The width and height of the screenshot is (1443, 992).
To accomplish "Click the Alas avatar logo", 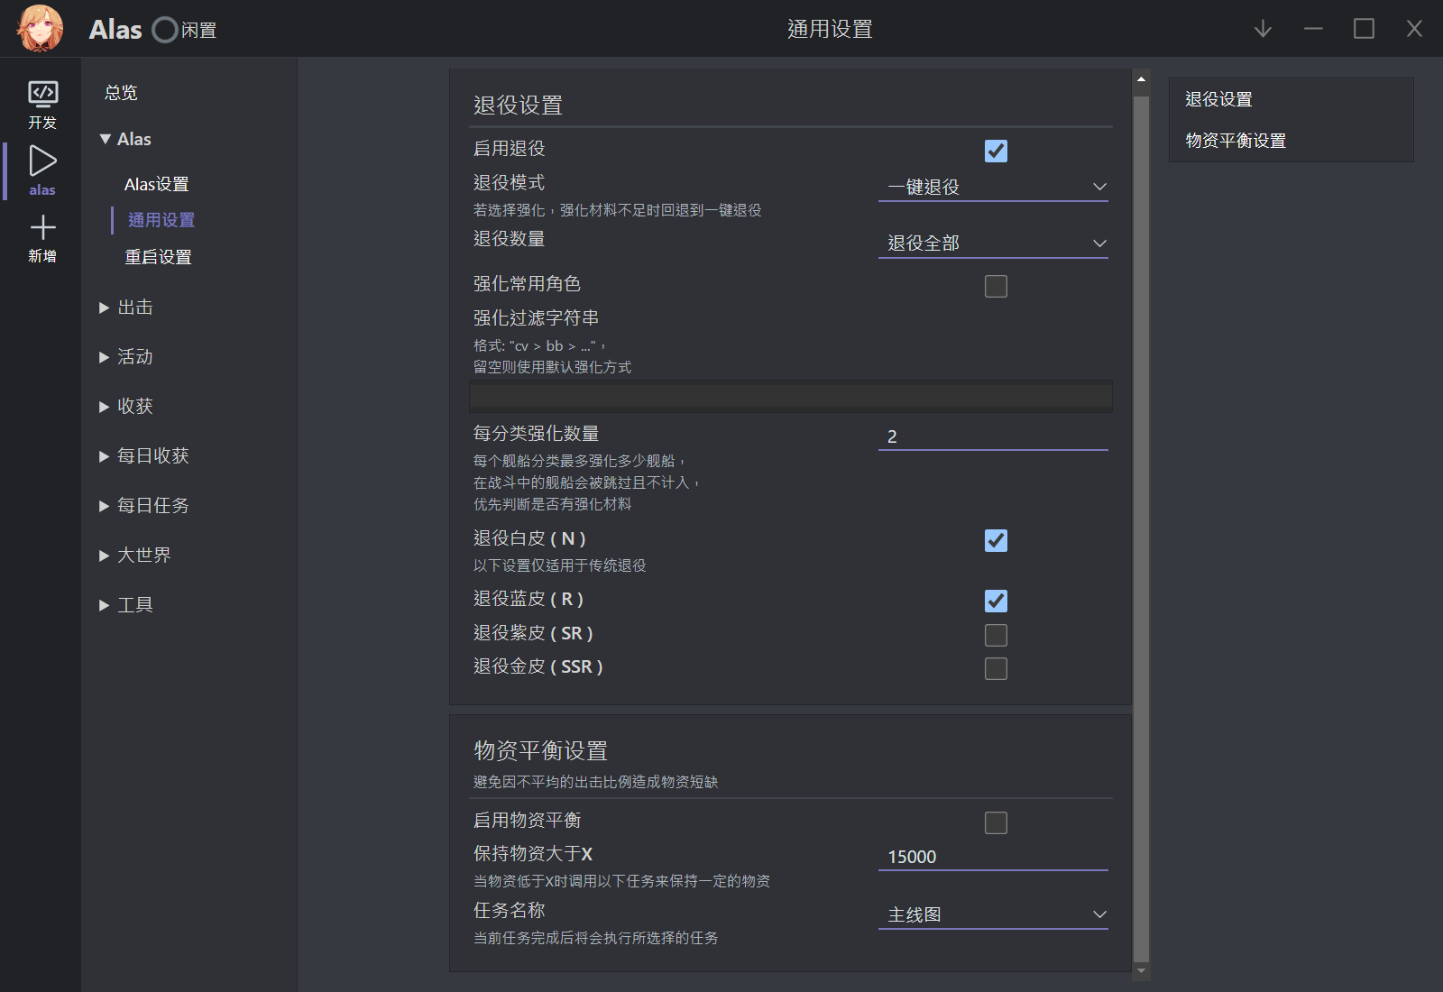I will coord(40,28).
